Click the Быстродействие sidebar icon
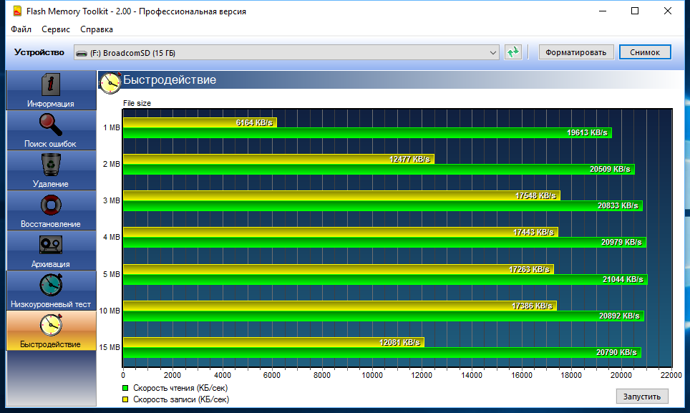The image size is (690, 413). coord(51,325)
